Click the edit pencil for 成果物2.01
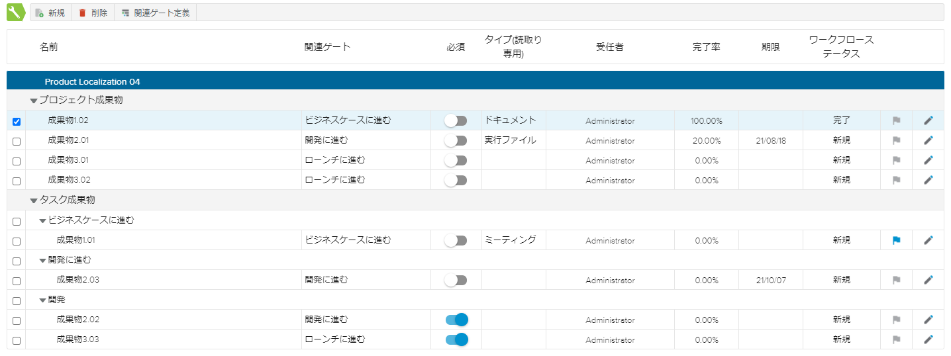Screen dimensions: 951x356 [x=928, y=140]
